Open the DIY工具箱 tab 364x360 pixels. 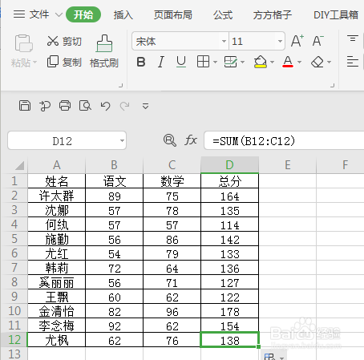(336, 15)
